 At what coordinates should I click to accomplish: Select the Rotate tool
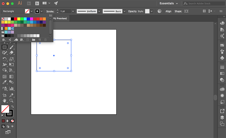[x=5, y=59]
